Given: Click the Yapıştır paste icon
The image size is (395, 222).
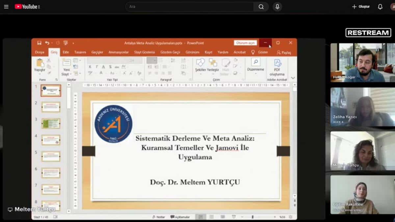Looking at the screenshot, I should (x=40, y=63).
